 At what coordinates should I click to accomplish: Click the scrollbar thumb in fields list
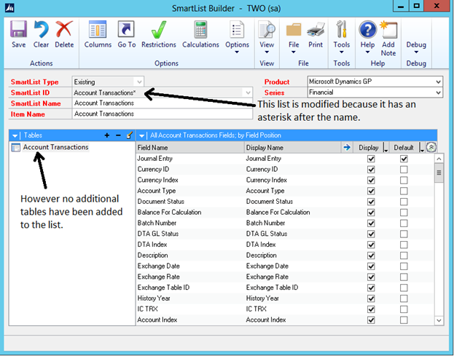pyautogui.click(x=439, y=173)
